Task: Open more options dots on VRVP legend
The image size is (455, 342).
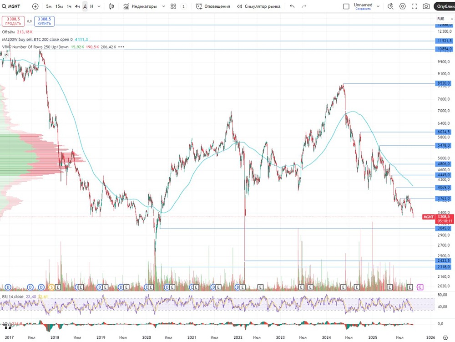Action: point(121,47)
